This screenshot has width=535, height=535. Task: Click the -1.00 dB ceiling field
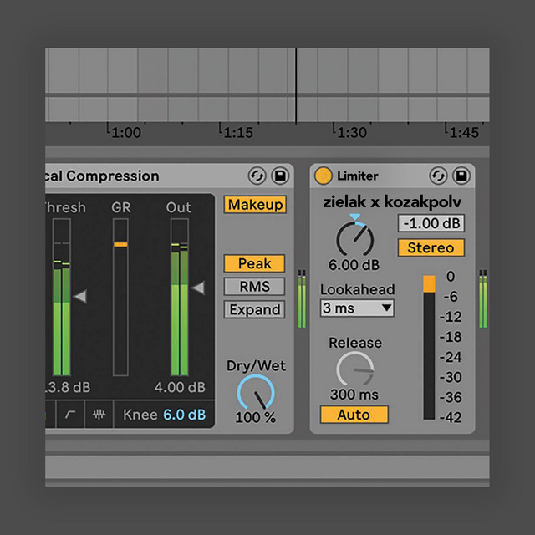pyautogui.click(x=431, y=224)
